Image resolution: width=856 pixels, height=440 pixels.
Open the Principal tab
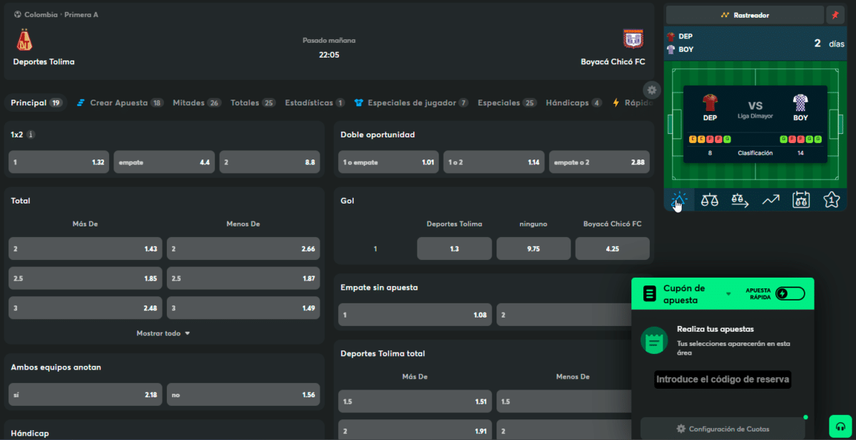click(36, 103)
